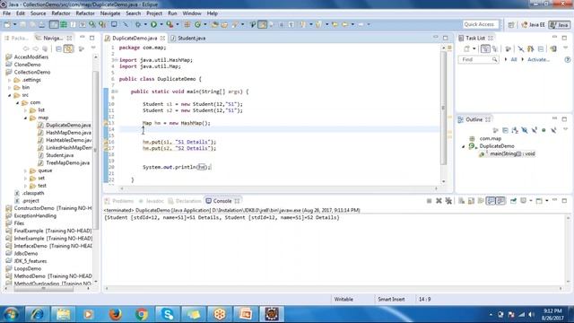Click the editor vertical scrollbar thumb
The height and width of the screenshot is (323, 574).
coord(443,108)
